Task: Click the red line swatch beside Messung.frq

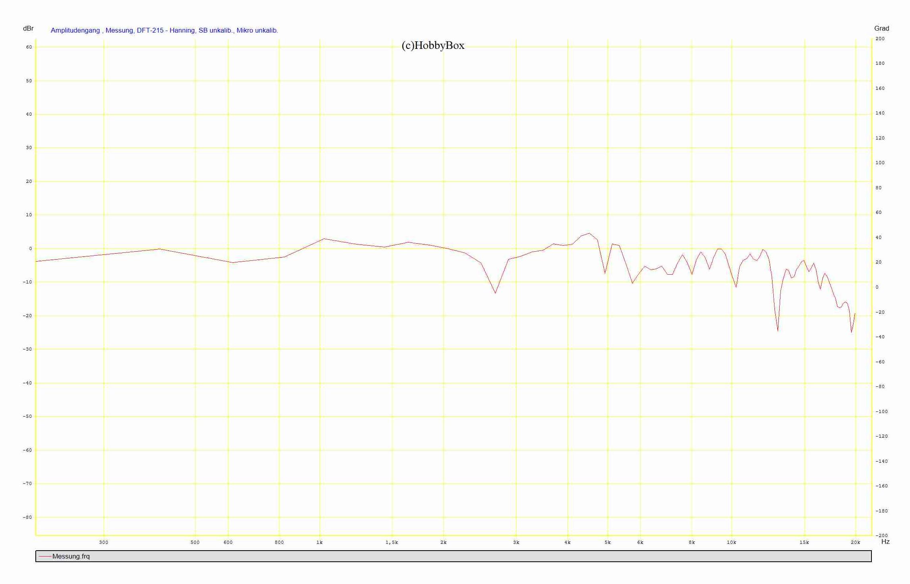Action: pyautogui.click(x=45, y=557)
